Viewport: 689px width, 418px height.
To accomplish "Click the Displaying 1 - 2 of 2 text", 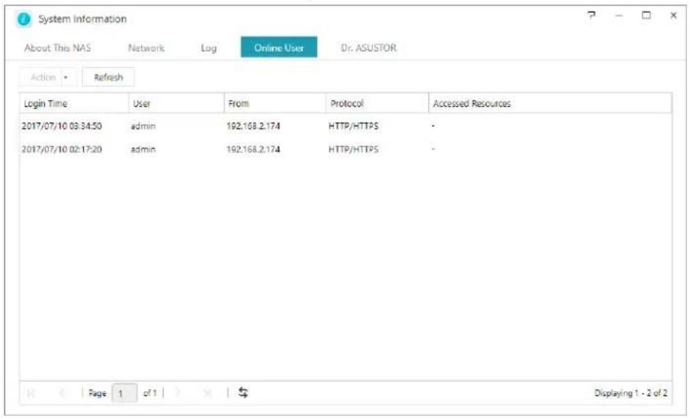I will coord(631,393).
